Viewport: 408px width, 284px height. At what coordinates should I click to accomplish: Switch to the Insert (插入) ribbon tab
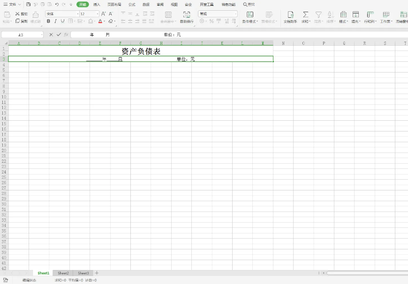[x=97, y=4]
